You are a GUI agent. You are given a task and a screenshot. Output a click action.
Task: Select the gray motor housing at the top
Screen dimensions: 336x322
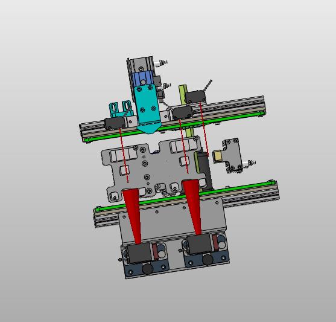click(141, 65)
